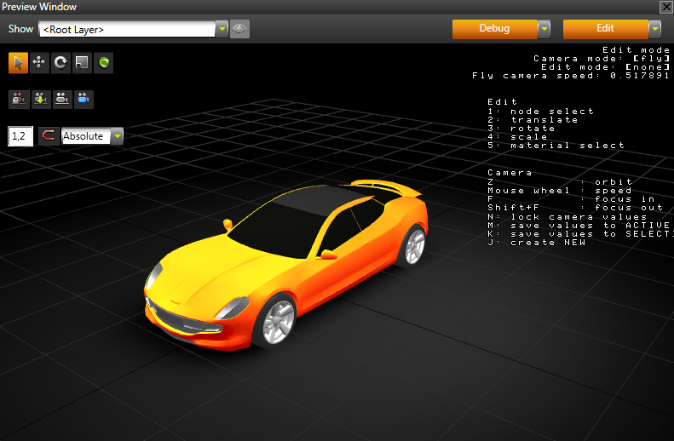Click the snap value field showing 1,2
This screenshot has height=441, width=674.
tap(20, 136)
